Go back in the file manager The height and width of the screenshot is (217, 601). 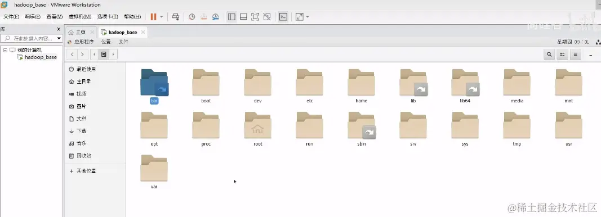[72, 55]
